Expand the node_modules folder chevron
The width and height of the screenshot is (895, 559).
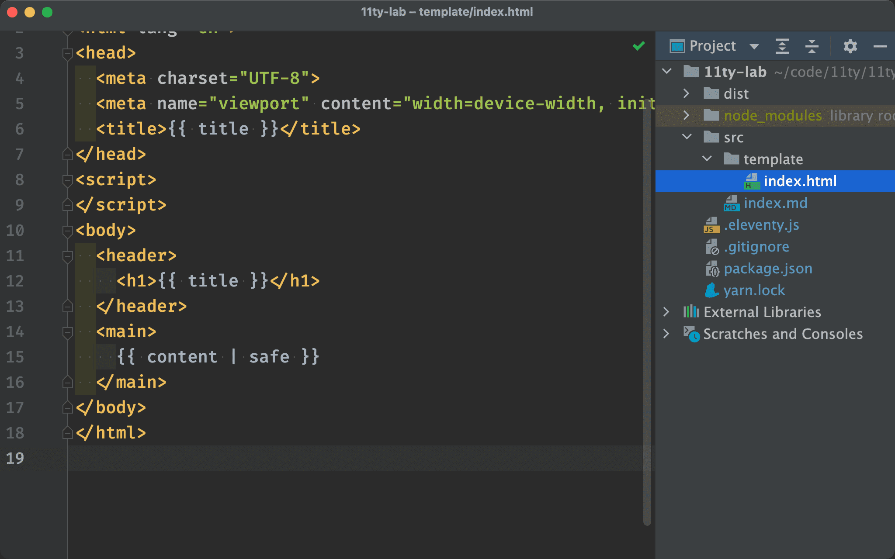[x=686, y=115]
